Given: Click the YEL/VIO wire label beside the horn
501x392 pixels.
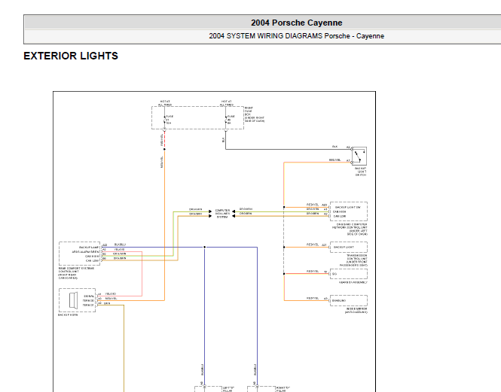Looking at the screenshot, I should coord(111,293).
